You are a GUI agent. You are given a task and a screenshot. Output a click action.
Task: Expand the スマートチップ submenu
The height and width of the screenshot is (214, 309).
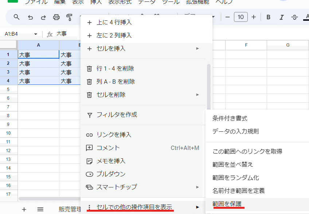coord(143,187)
